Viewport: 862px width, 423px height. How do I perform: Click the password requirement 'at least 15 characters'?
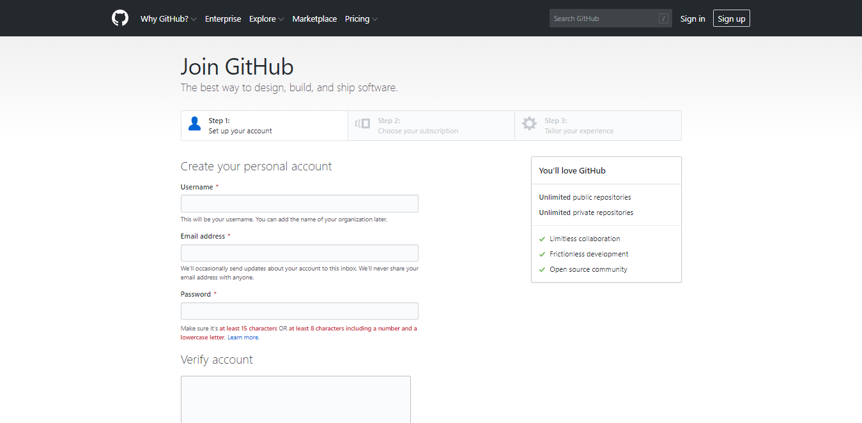pyautogui.click(x=248, y=329)
